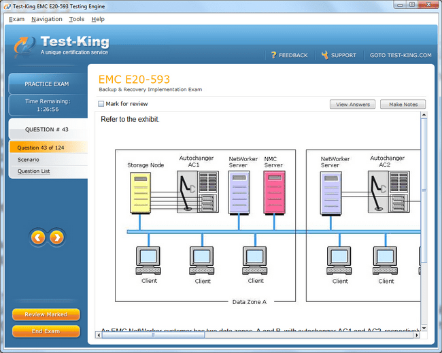Click the client computer under Autochanger AC1
The image size is (442, 353).
201,260
